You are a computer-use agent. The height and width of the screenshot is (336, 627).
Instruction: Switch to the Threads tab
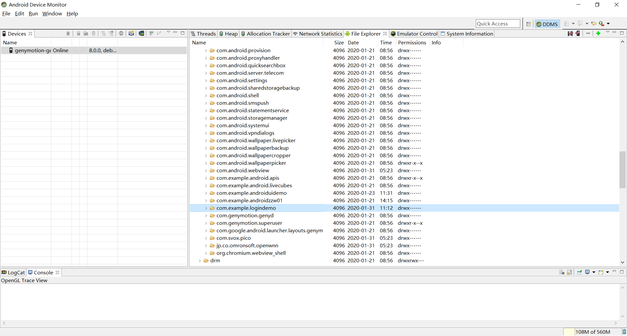pos(203,34)
